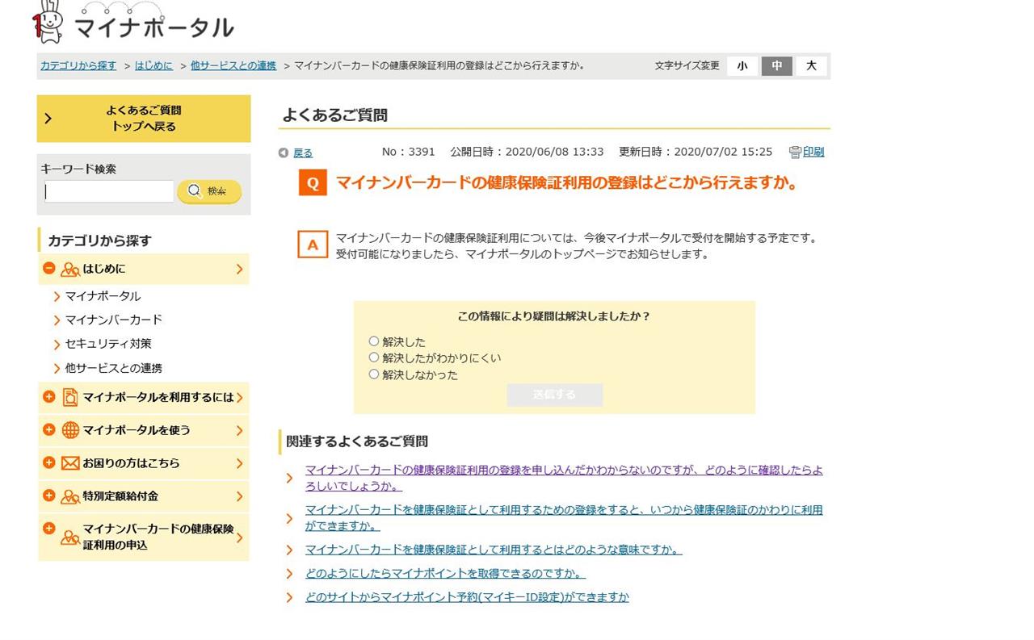1034x640 pixels.
Task: Click the chevron right of お困りの方はこちら
Action: (x=239, y=463)
